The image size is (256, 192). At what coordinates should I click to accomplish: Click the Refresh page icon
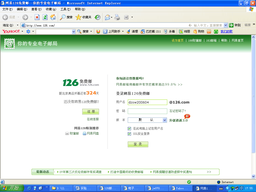tap(45, 17)
